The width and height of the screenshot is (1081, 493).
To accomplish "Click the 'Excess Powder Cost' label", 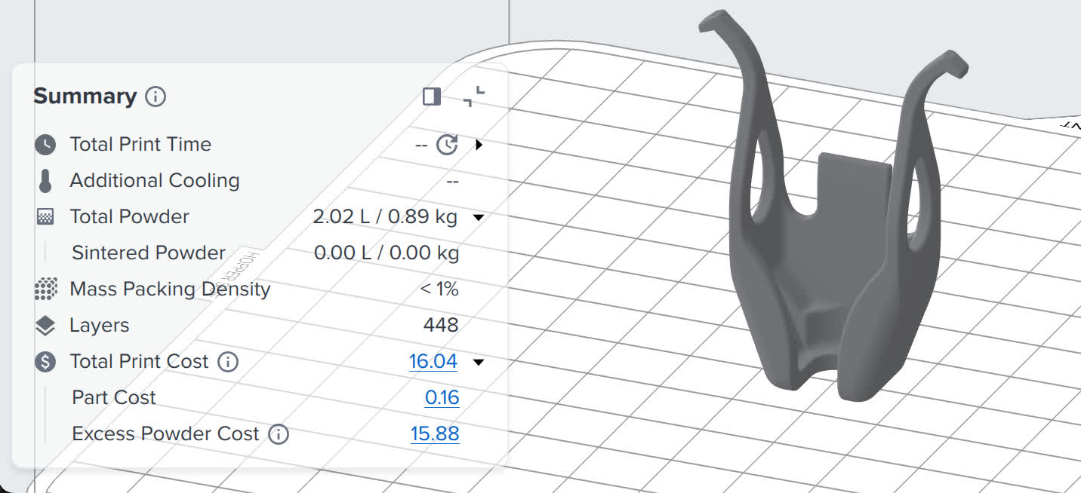I will pyautogui.click(x=165, y=434).
